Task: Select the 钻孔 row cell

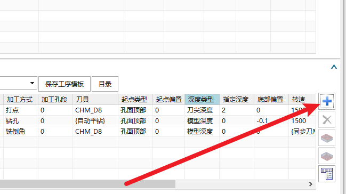Action: 21,121
